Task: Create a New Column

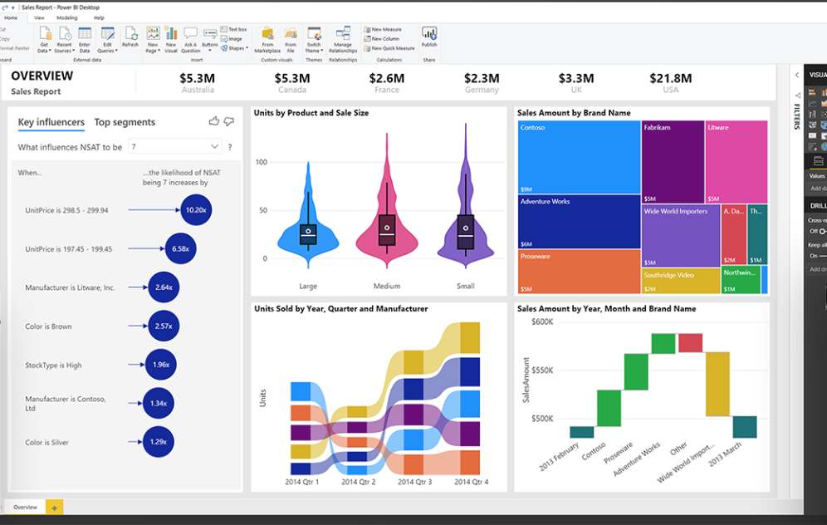Action: [x=381, y=38]
